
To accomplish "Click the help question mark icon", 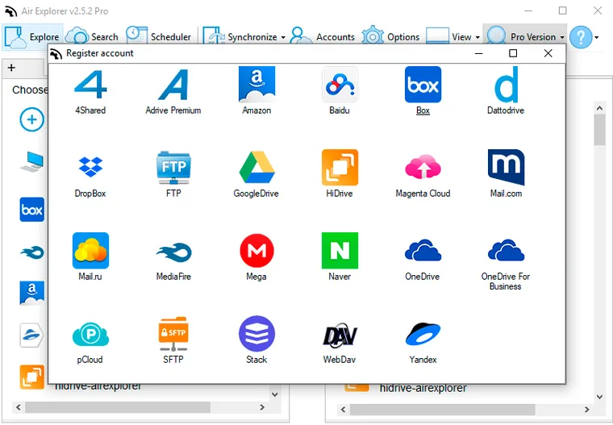I will pyautogui.click(x=581, y=37).
